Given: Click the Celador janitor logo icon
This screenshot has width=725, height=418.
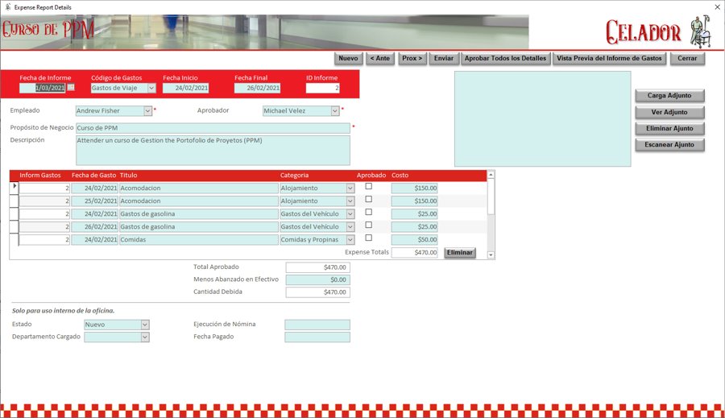Looking at the screenshot, I should click(701, 31).
